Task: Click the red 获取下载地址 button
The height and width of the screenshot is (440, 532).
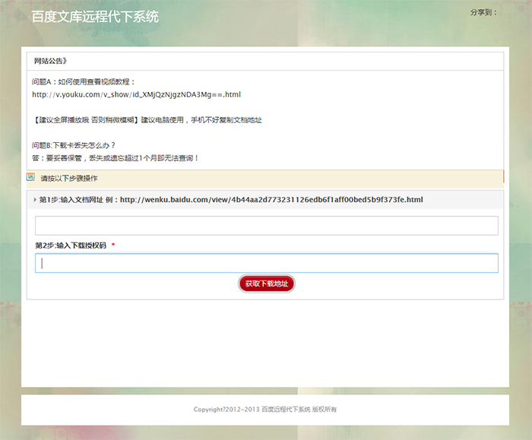Action: pos(267,283)
